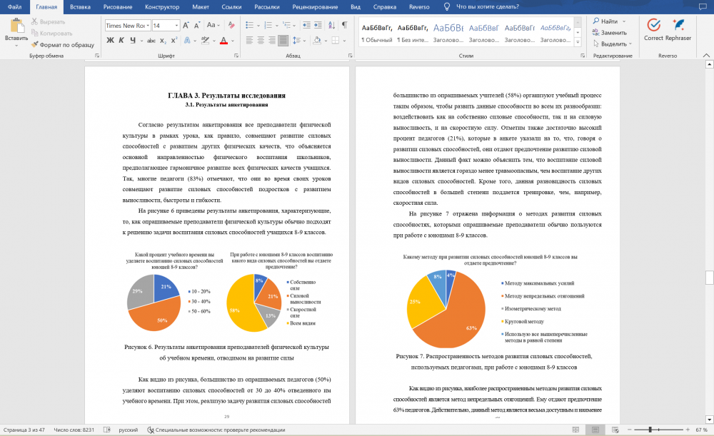Image resolution: width=714 pixels, height=436 pixels.
Task: Toggle underline Ч formatting
Action: click(x=133, y=41)
